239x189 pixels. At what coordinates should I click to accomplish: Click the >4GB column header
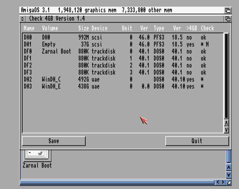point(192,28)
